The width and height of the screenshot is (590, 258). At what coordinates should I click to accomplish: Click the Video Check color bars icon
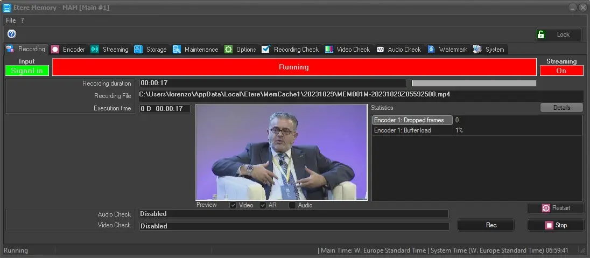(x=329, y=50)
